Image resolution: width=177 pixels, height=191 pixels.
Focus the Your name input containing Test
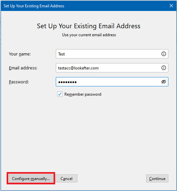(x=112, y=54)
